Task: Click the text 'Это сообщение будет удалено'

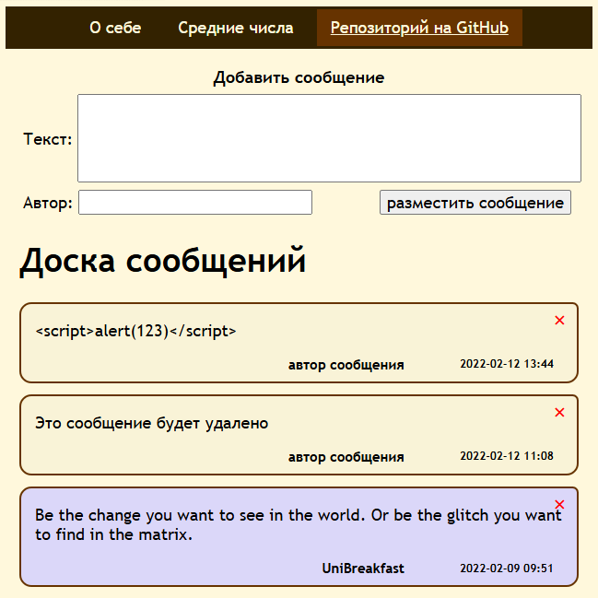Action: click(x=151, y=423)
